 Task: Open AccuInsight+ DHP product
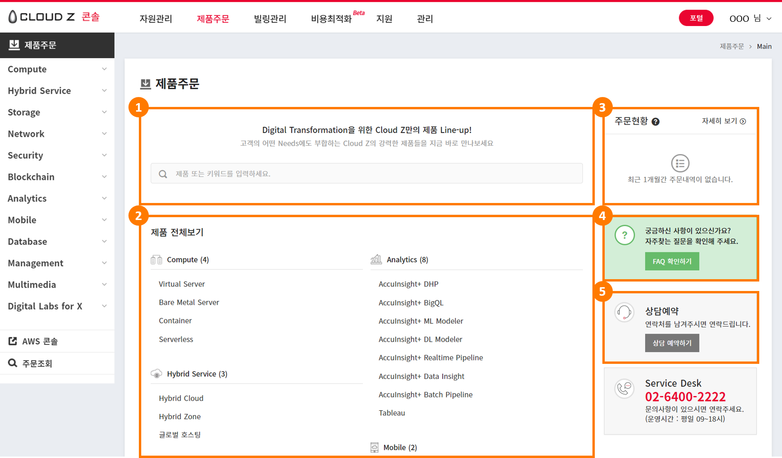tap(409, 284)
